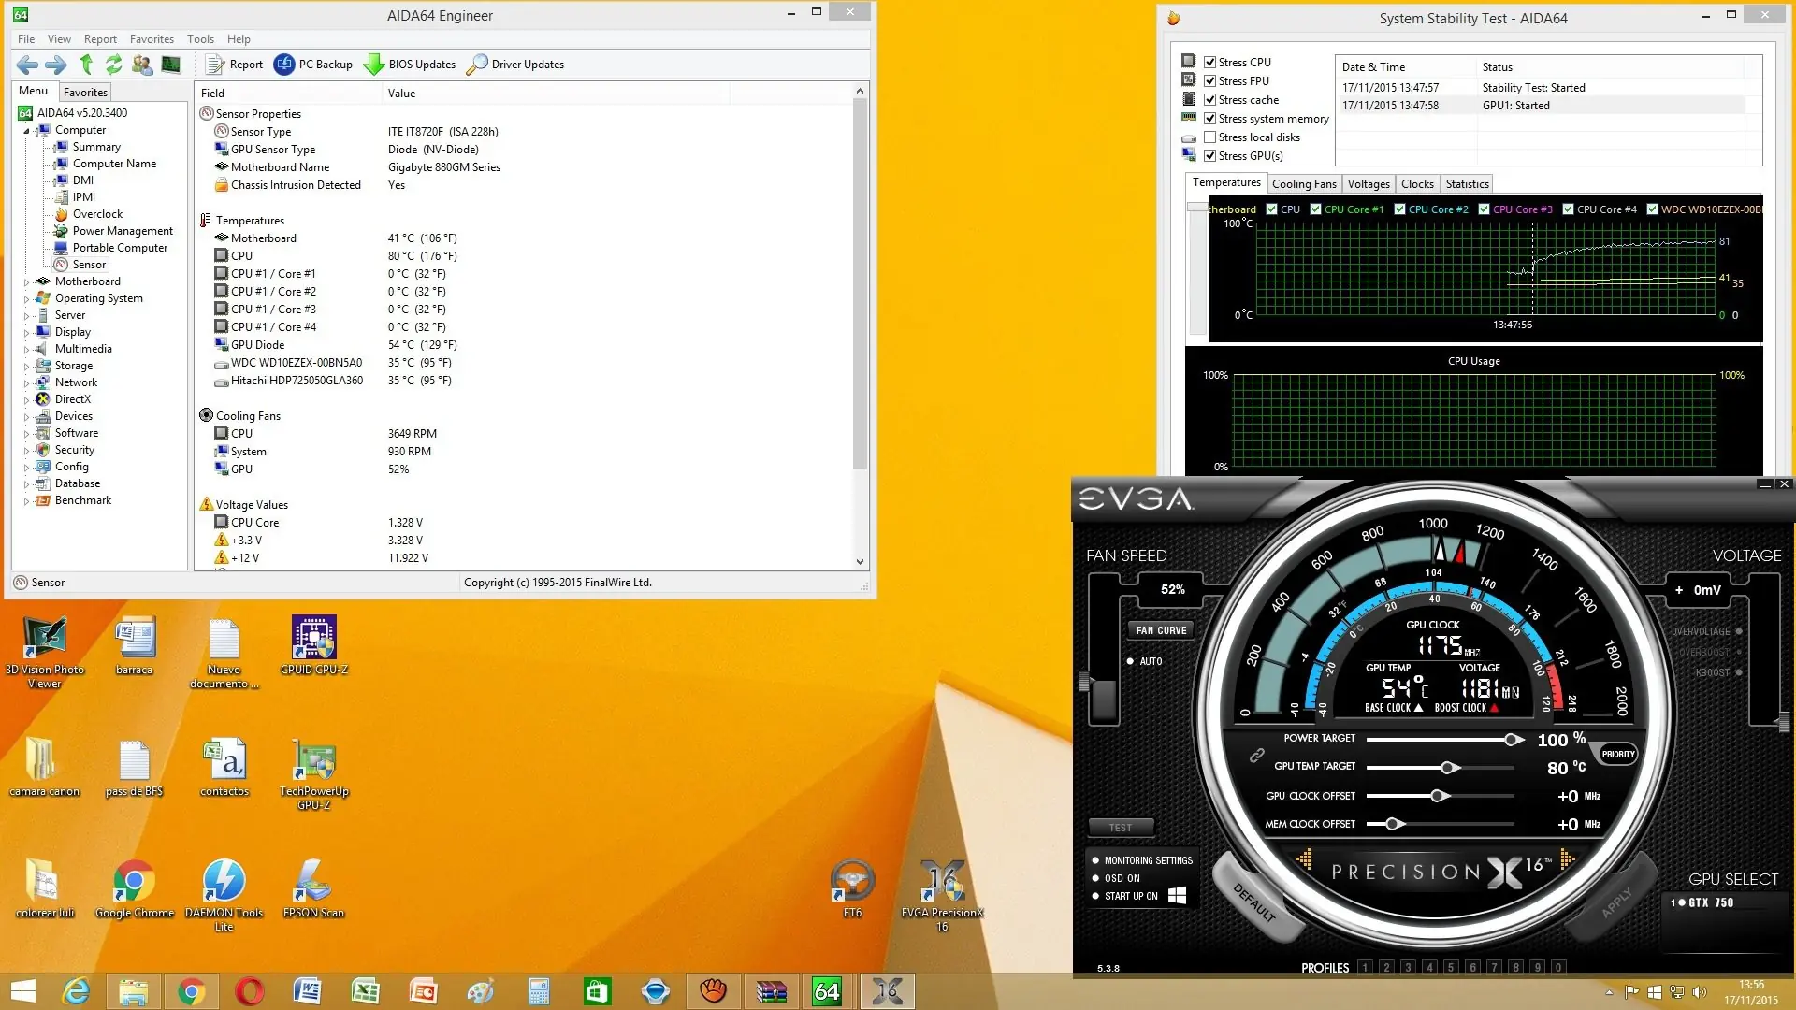Screen dimensions: 1796x1010
Task: Open the Report toolbar button
Action: (235, 65)
